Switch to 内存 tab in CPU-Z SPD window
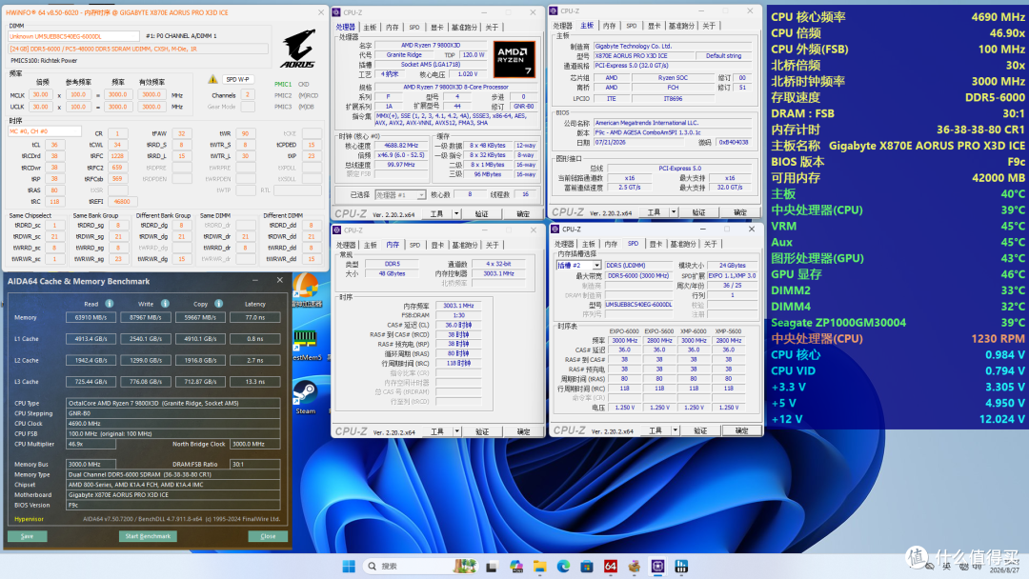1029x579 pixels. 611,244
